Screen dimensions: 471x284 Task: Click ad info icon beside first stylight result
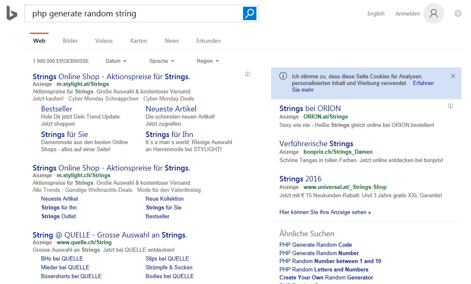(x=248, y=74)
